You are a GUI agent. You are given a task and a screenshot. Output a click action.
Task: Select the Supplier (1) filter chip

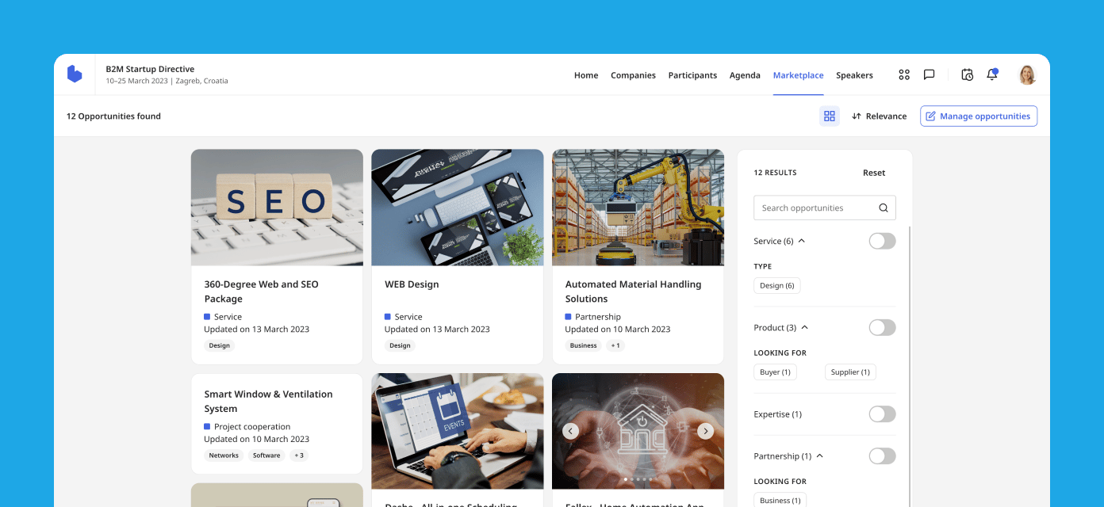(850, 372)
